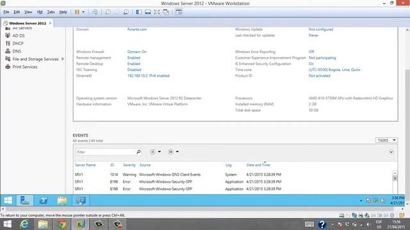Open host File Explorer taskbar icon
Viewport: 410px width, 230px height.
pos(43,224)
